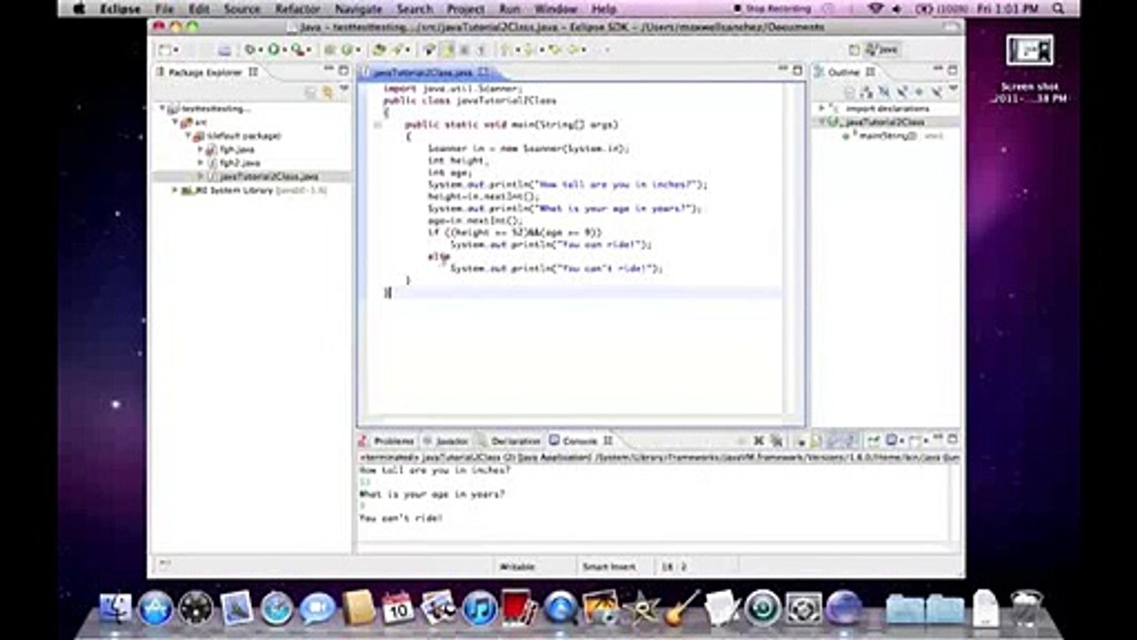Click the Debug bug icon in toolbar
1137x640 pixels.
coord(250,50)
